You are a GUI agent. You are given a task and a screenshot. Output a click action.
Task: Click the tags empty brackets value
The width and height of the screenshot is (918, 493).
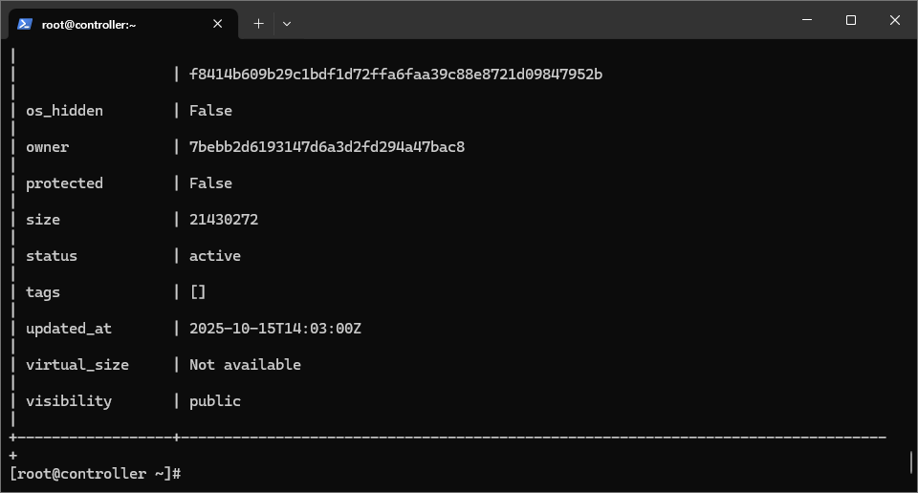click(x=198, y=291)
